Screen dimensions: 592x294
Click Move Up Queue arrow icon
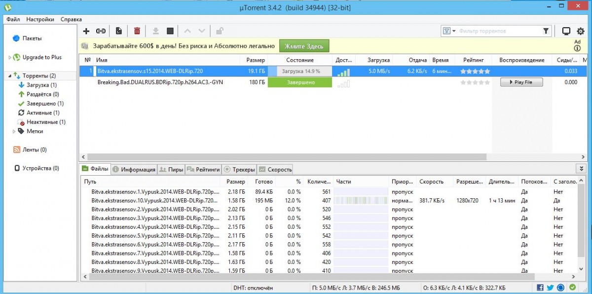click(187, 31)
